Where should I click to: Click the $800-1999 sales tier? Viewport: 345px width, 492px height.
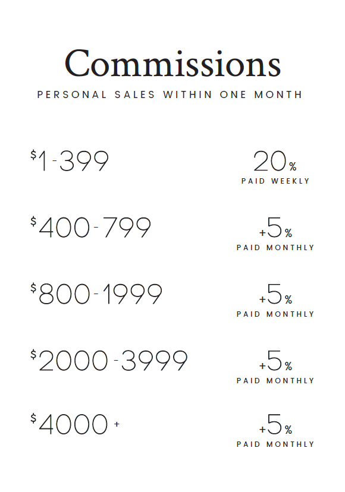(96, 294)
